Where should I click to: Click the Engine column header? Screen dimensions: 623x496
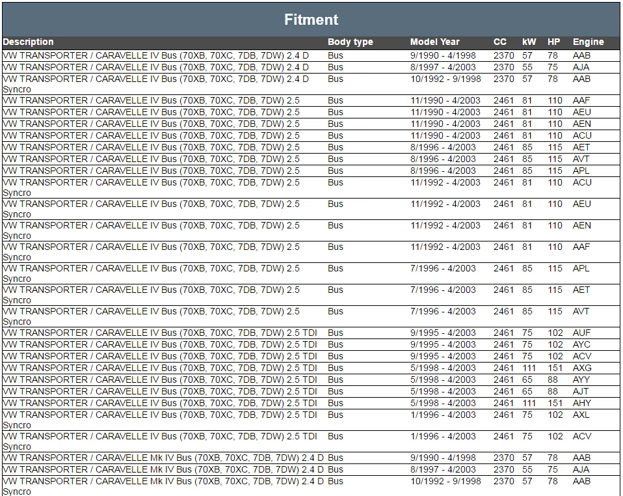coord(588,42)
